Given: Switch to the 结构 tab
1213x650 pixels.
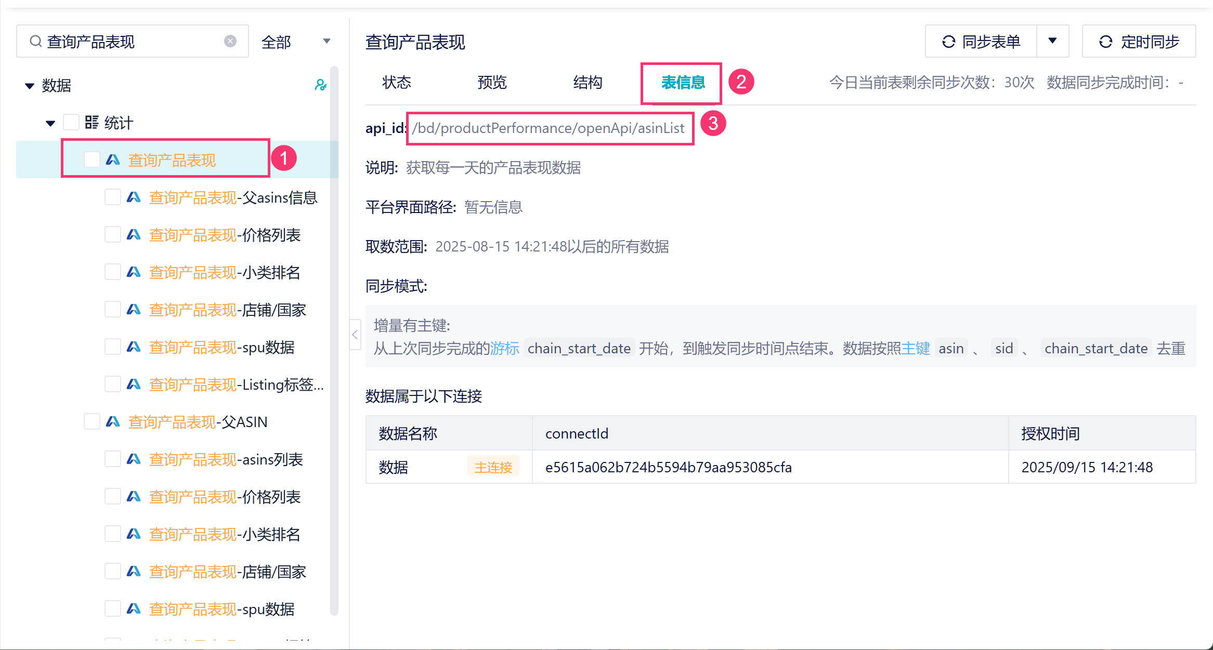Looking at the screenshot, I should (x=587, y=82).
